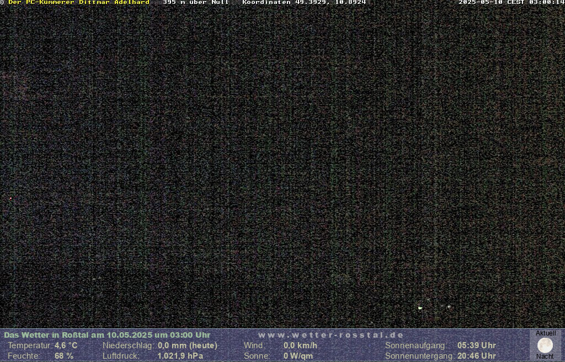This screenshot has width=565, height=362.
Task: Click the 'Sonnenaufgang:' label
Action: [416, 345]
